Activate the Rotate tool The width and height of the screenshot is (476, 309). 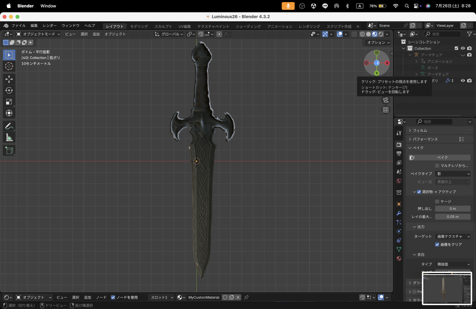coord(9,91)
